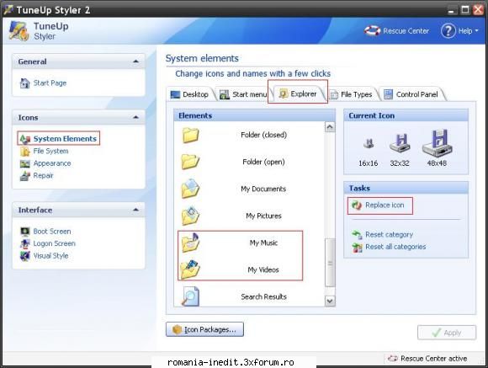Viewport: 488px width, 368px height.
Task: Click the Appearance picture icon
Action: coord(25,163)
